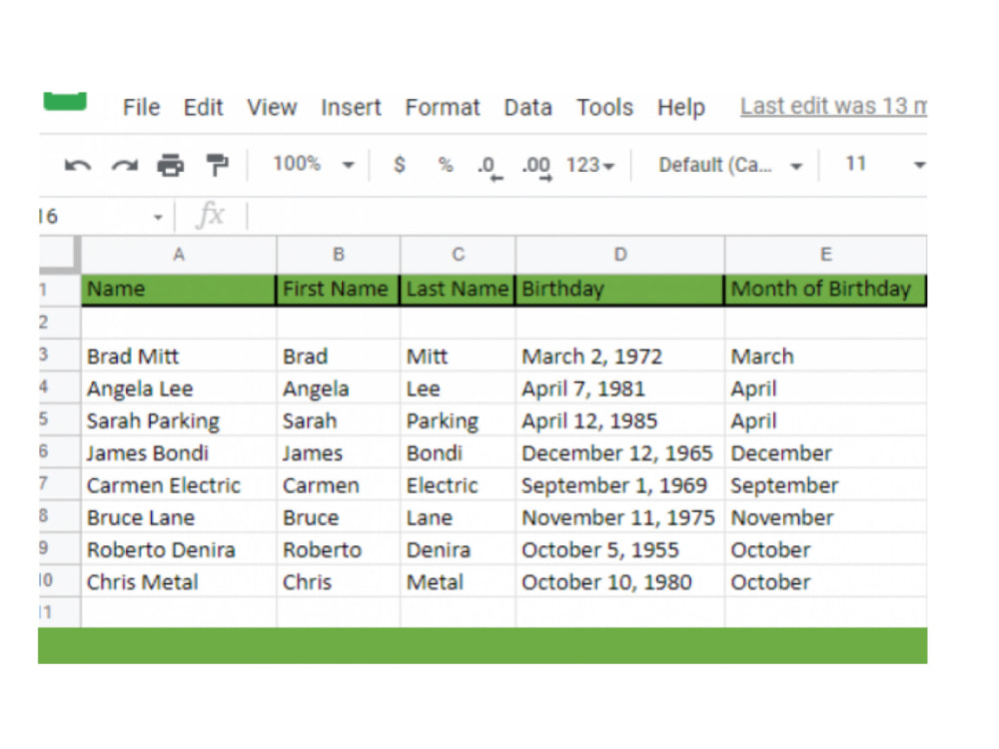999x749 pixels.
Task: Open the font size 11 dropdown
Action: point(885,165)
